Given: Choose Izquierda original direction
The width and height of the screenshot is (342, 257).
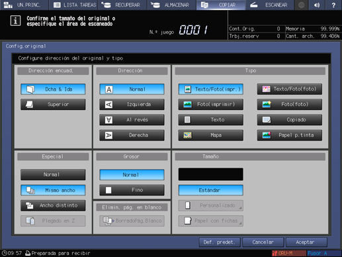Looking at the screenshot, I should pyautogui.click(x=132, y=104).
